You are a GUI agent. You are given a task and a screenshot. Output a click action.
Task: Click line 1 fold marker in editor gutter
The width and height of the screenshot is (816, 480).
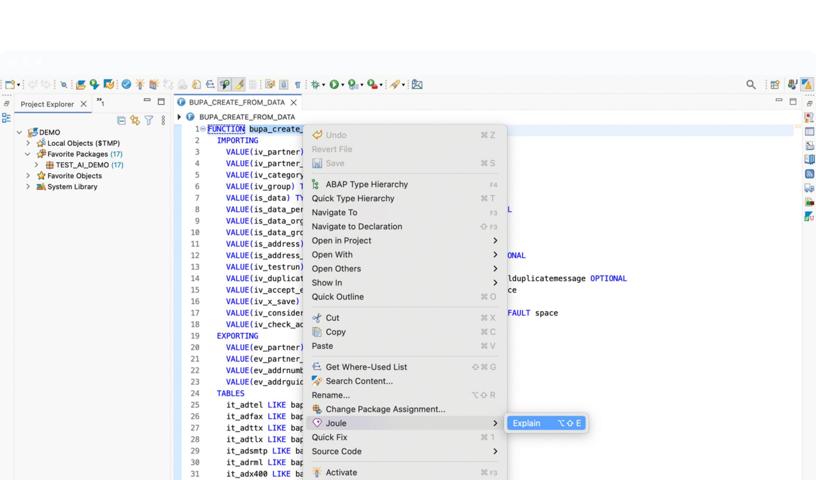(x=203, y=129)
